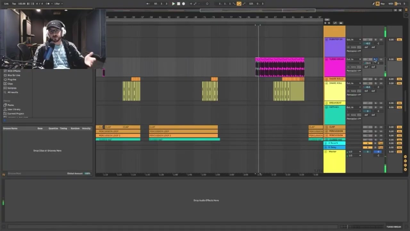Toggle the metronome button
Image resolution: width=410 pixels, height=231 pixels.
(x=48, y=4)
